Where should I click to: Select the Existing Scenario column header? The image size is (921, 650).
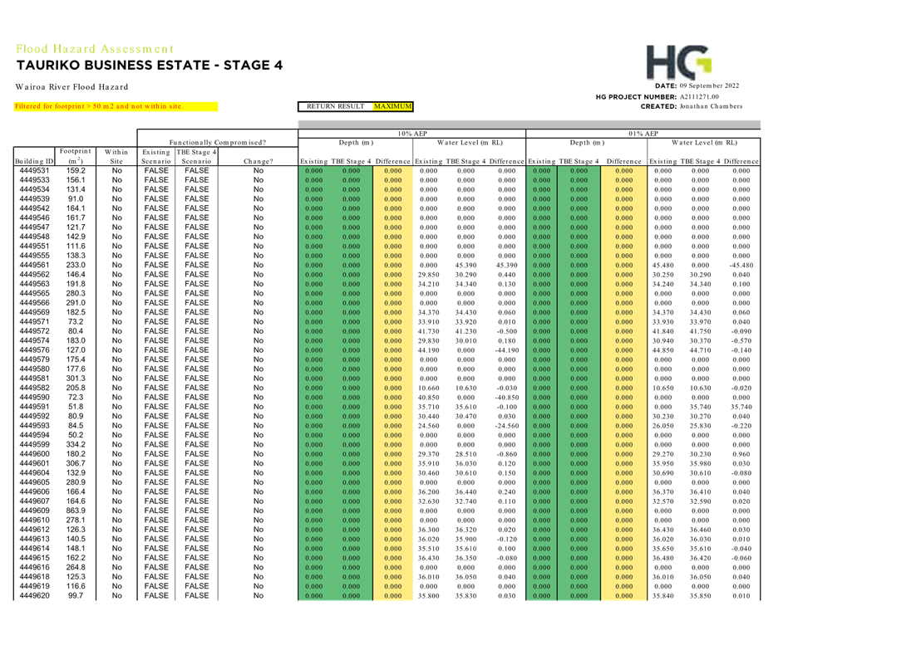156,156
